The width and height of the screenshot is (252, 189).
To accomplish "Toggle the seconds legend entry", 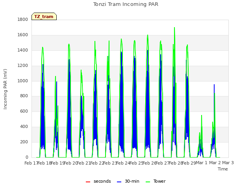I will 98,181.
